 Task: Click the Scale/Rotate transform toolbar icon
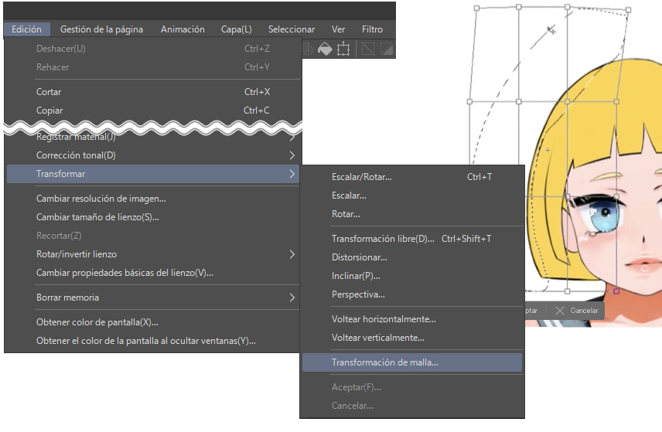coord(343,49)
